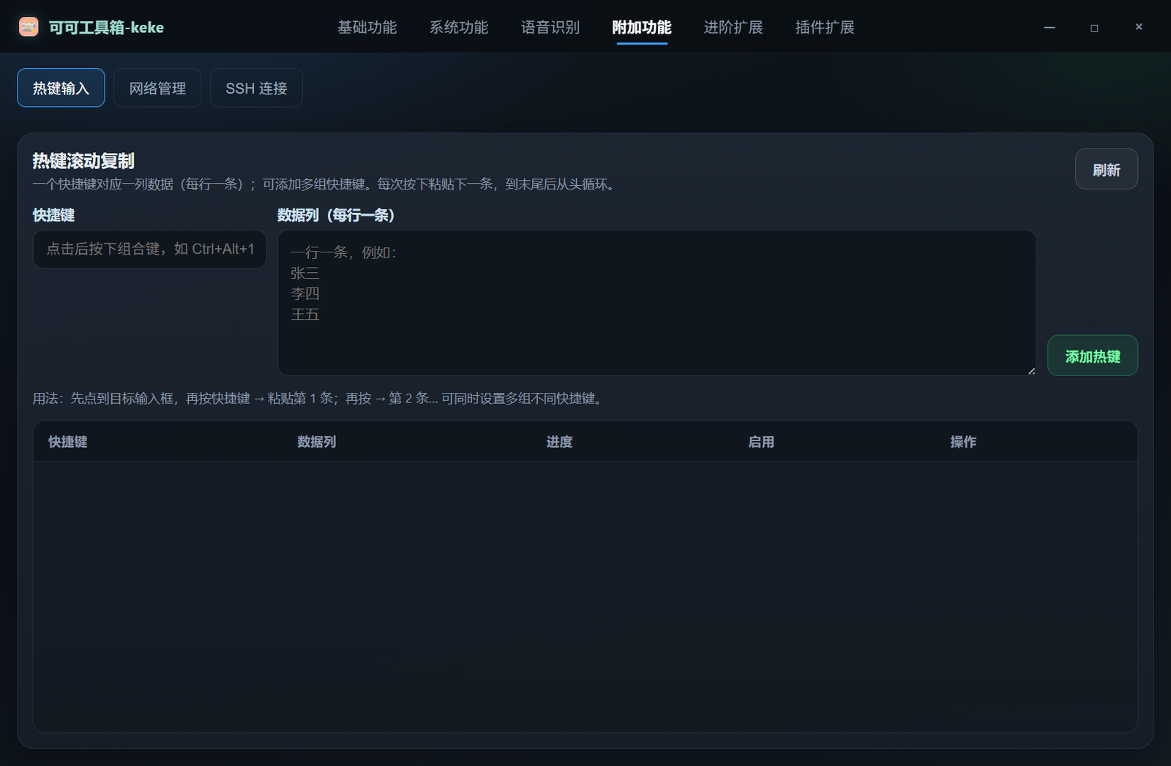Switch to 系统功能 tab
Viewport: 1171px width, 766px height.
[458, 27]
